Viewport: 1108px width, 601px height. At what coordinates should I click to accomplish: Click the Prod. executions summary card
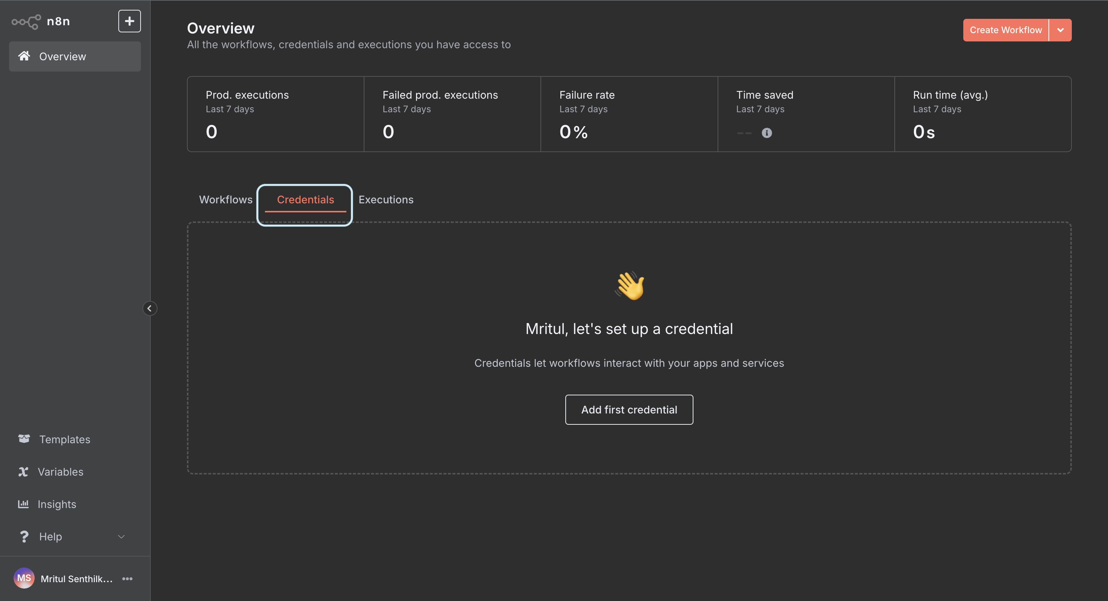[x=275, y=114]
